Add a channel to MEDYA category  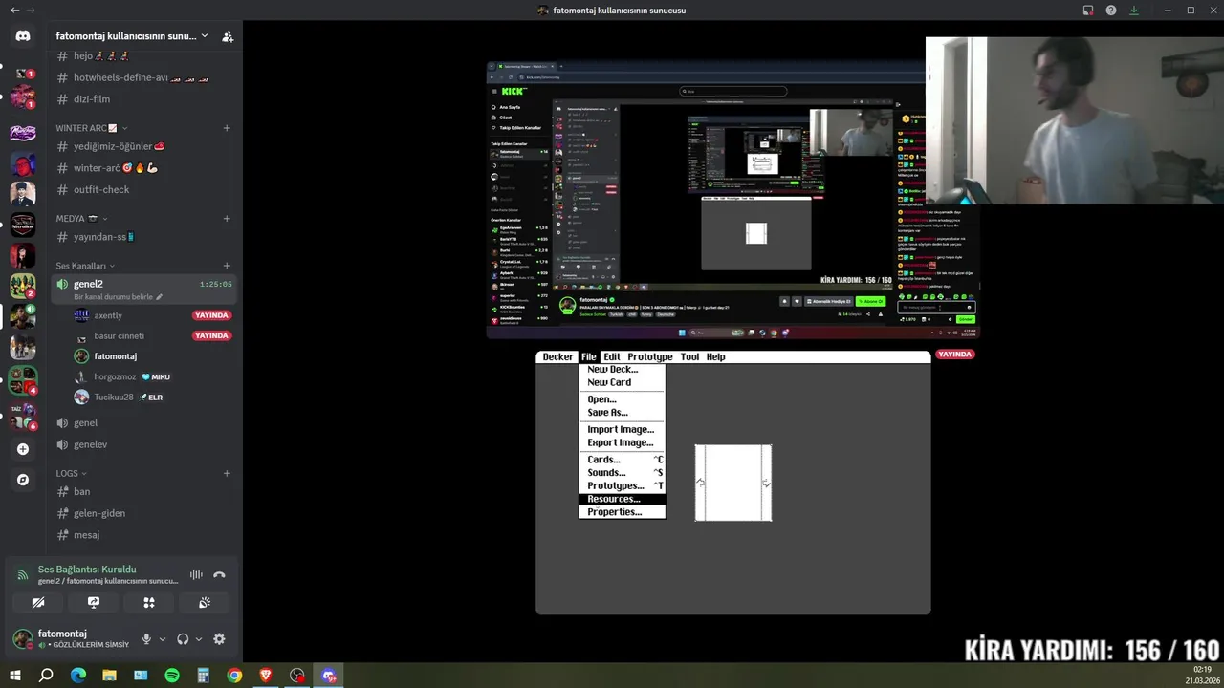[227, 218]
